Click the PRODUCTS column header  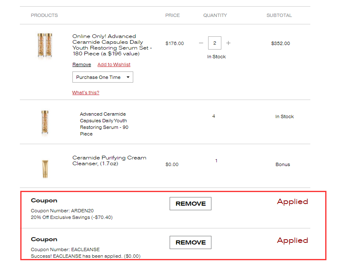pyautogui.click(x=44, y=15)
